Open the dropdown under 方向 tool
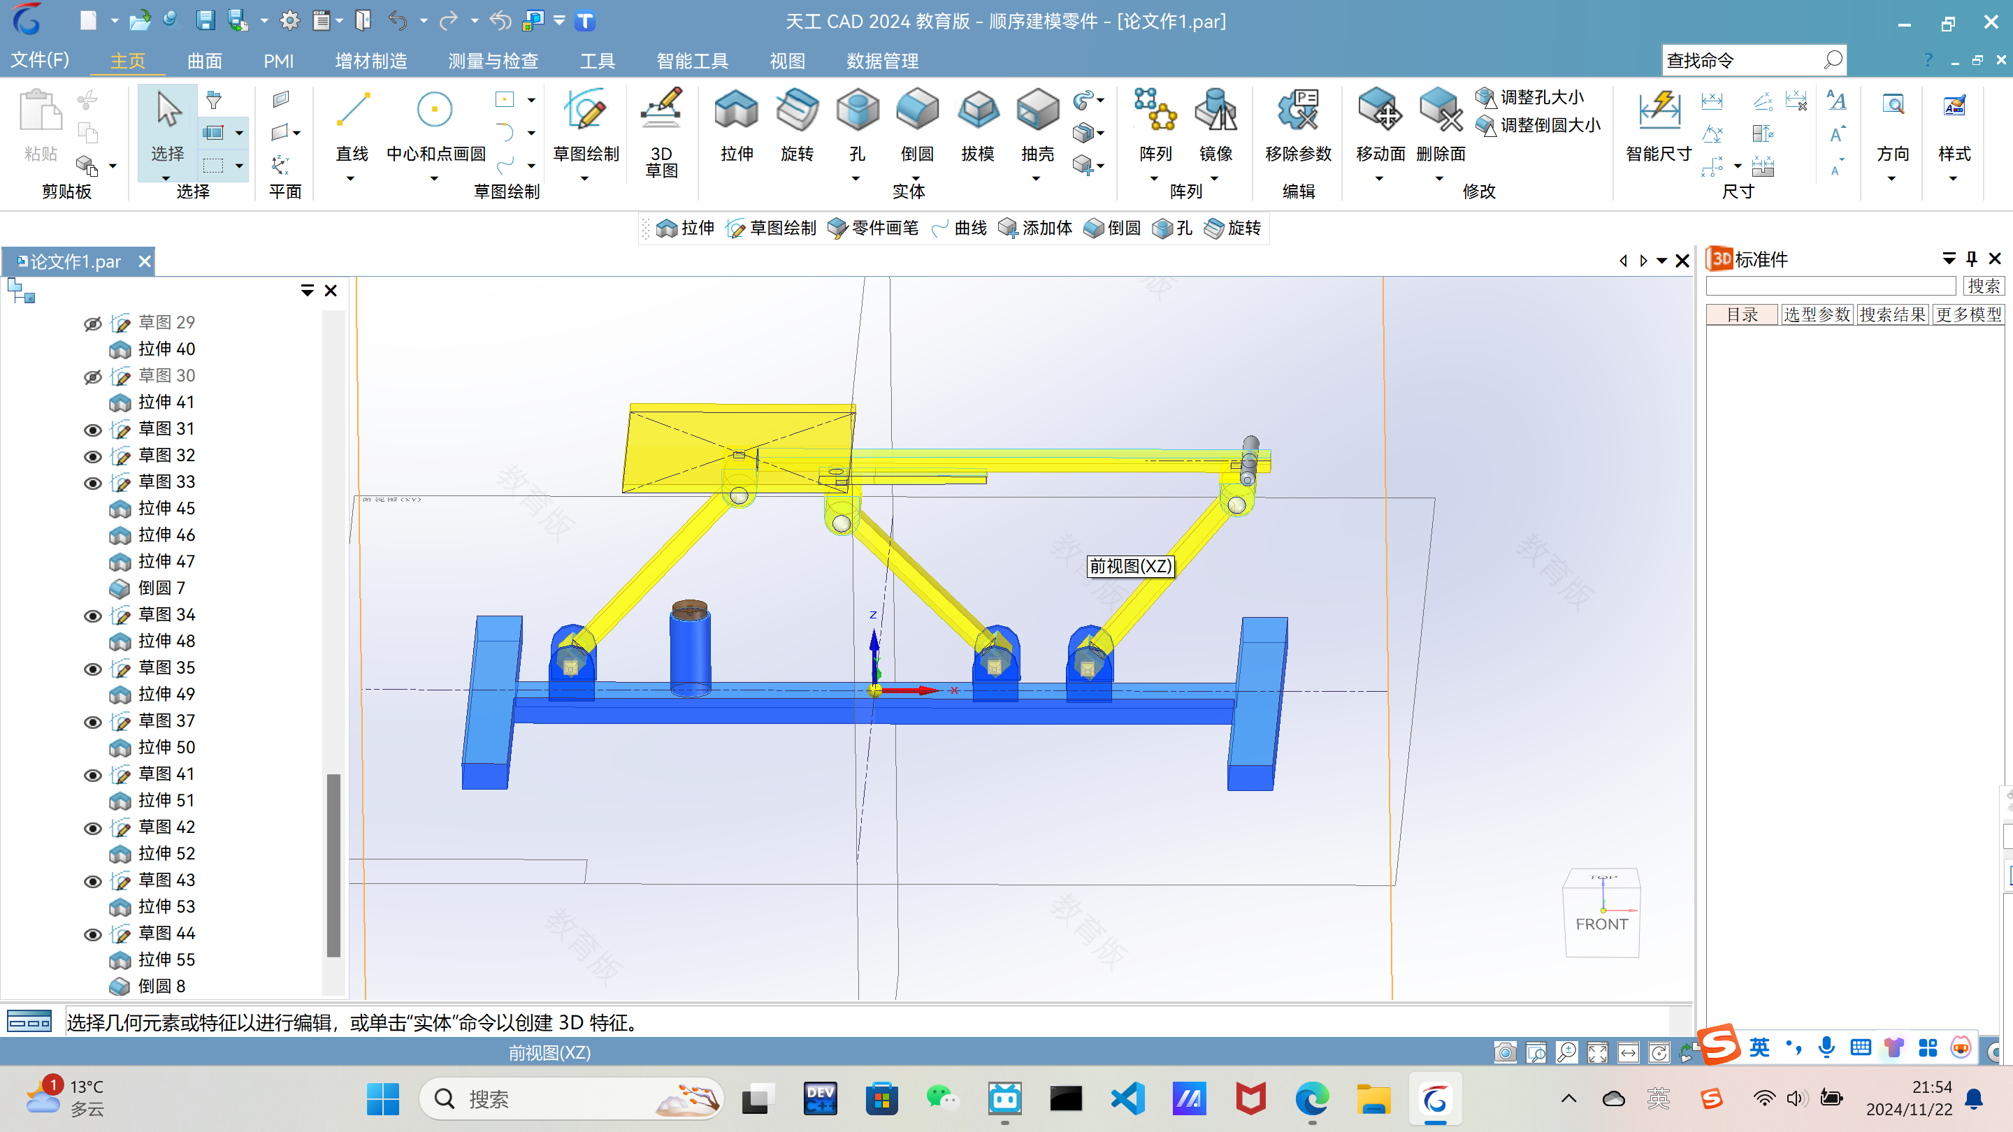The width and height of the screenshot is (2013, 1132). (x=1891, y=179)
